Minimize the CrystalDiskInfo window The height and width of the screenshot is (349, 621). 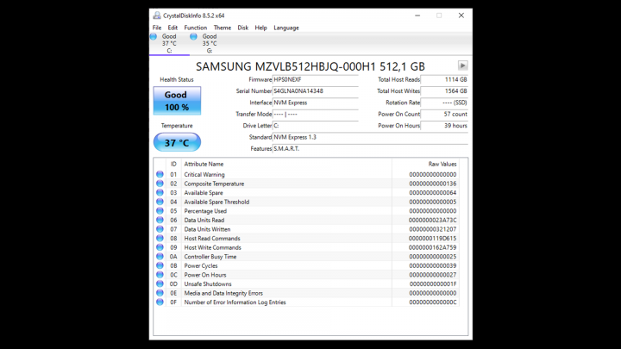tap(417, 16)
